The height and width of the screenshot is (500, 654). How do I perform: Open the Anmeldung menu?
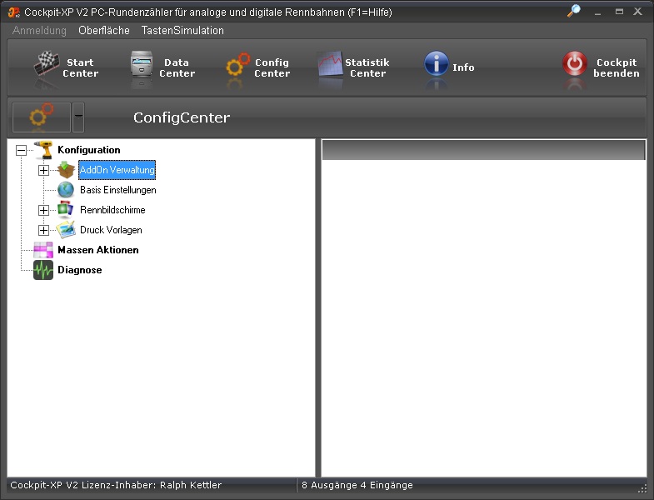tap(39, 31)
